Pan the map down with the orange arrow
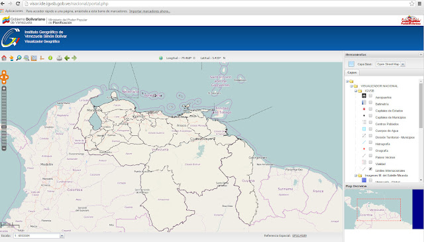 coord(4,82)
